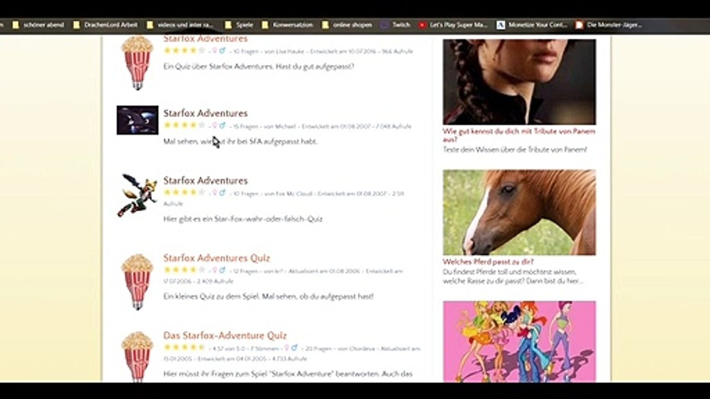Open the 'Konversatzion' bookmark folder
710x399 pixels.
287,25
